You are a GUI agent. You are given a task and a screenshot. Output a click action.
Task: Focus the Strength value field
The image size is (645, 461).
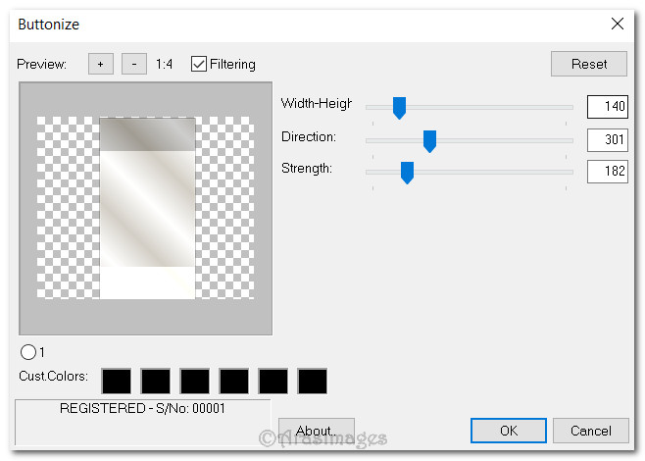[607, 172]
